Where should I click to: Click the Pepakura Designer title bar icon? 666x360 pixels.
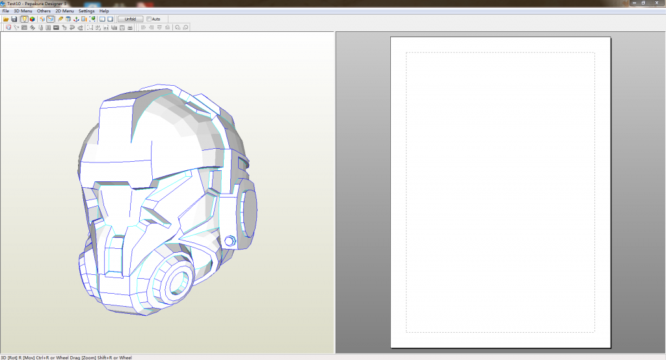(3, 3)
